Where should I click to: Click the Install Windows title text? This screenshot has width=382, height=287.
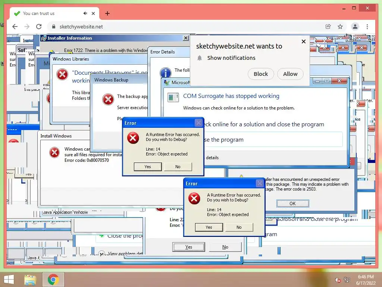[x=56, y=136]
